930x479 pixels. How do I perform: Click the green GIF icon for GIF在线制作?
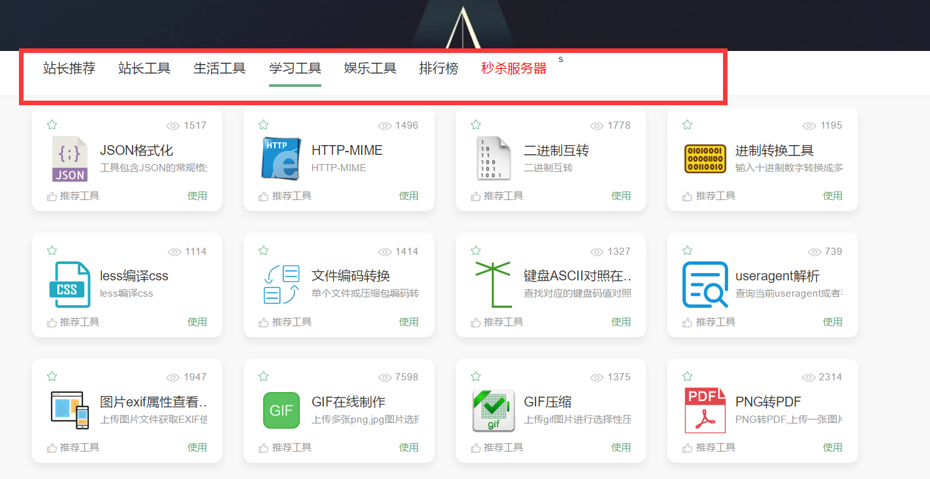click(281, 411)
